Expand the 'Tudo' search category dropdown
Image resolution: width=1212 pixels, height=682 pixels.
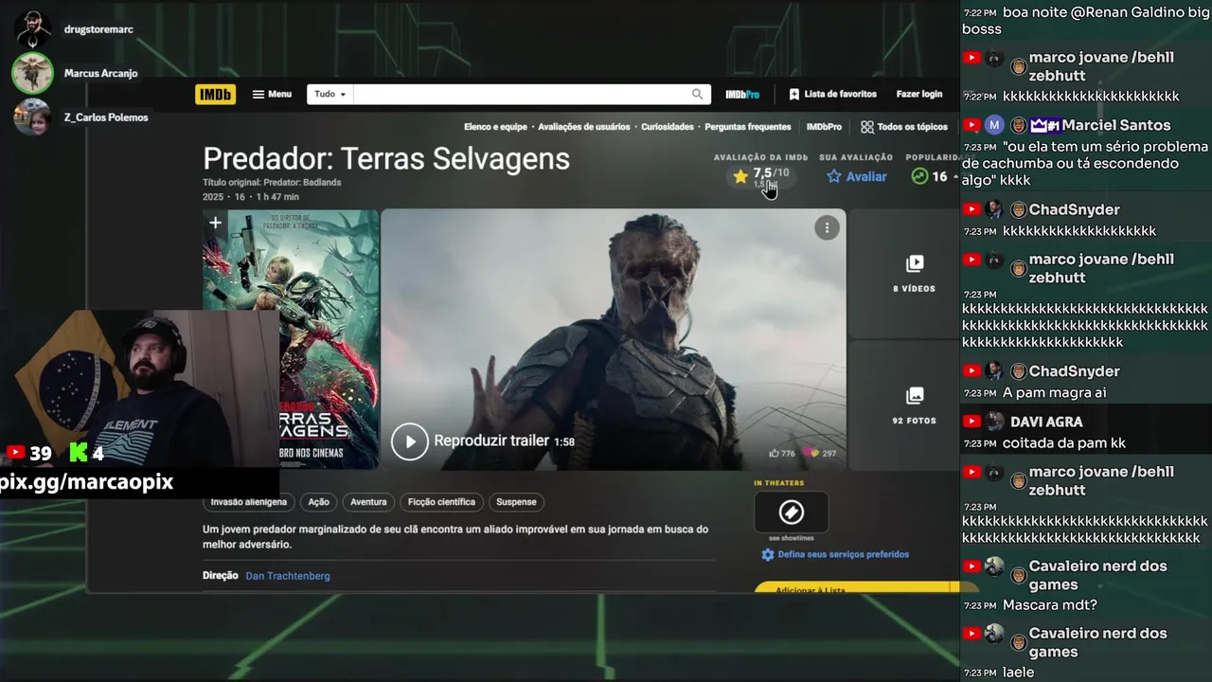point(330,95)
